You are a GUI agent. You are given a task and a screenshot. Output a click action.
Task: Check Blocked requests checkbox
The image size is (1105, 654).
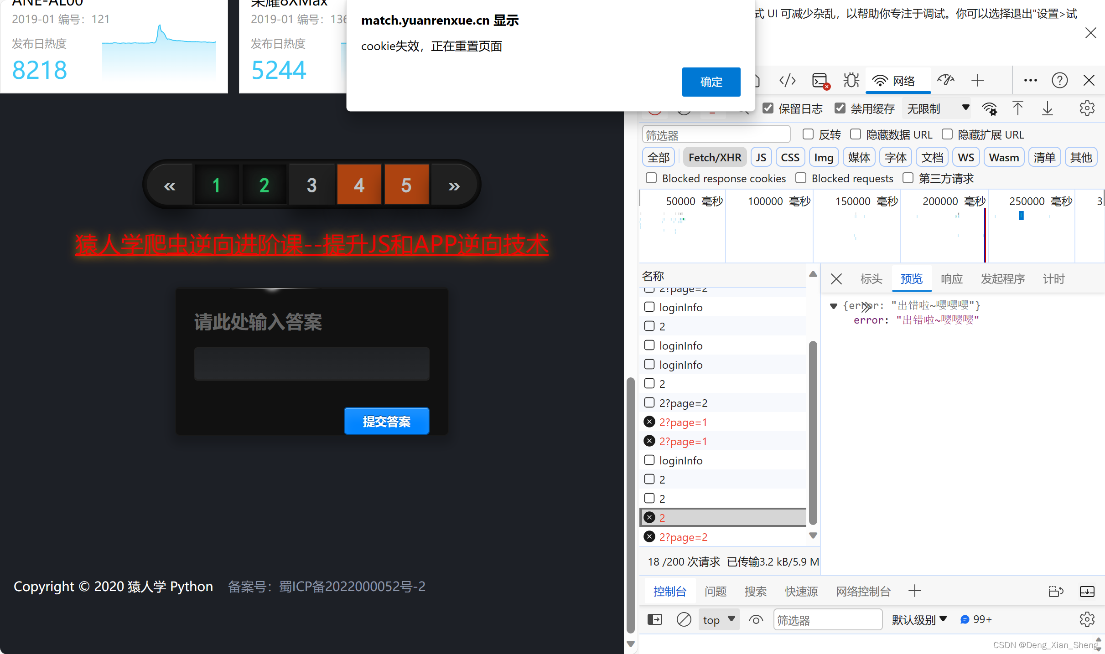801,178
